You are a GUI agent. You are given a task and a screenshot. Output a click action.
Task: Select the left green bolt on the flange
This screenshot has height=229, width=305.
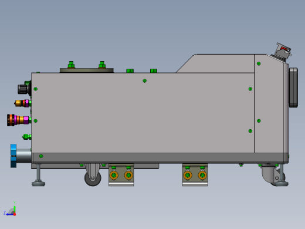[71, 65]
